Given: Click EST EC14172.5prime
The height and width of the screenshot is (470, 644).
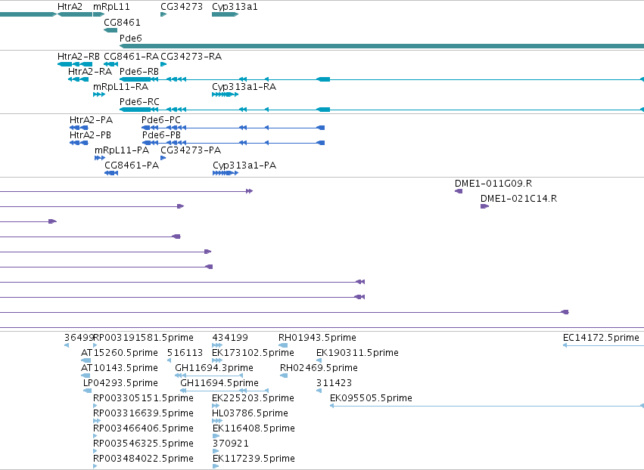Looking at the screenshot, I should click(601, 338).
